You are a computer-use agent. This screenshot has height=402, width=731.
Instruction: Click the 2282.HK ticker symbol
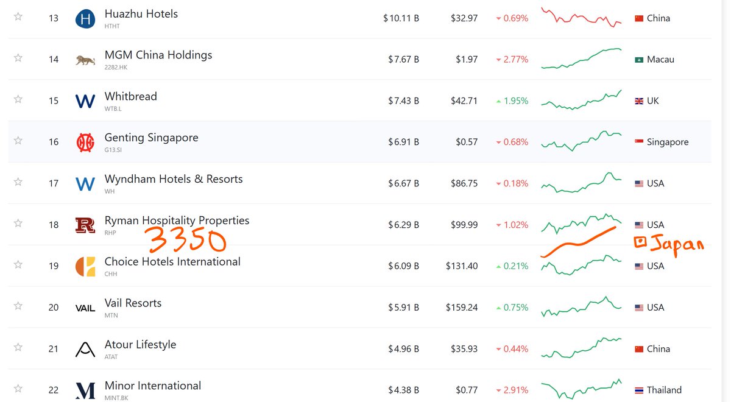[116, 68]
